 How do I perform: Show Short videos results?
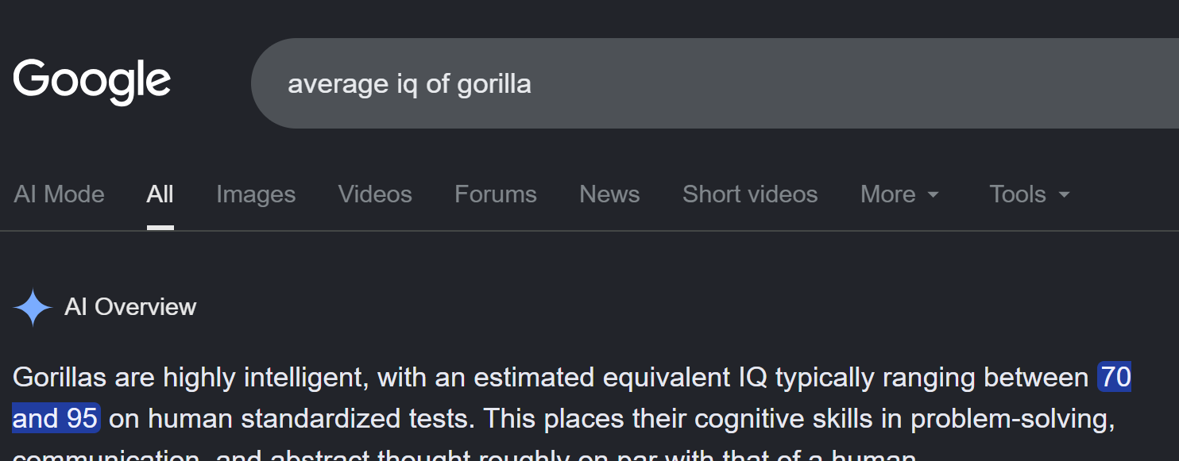click(x=750, y=194)
